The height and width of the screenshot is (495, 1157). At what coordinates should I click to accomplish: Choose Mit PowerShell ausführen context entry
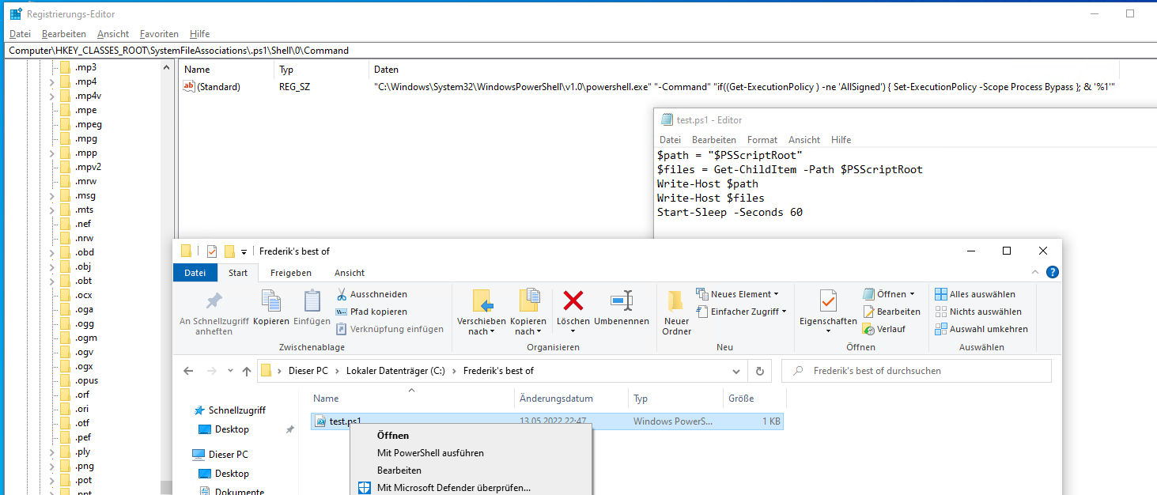pyautogui.click(x=430, y=453)
